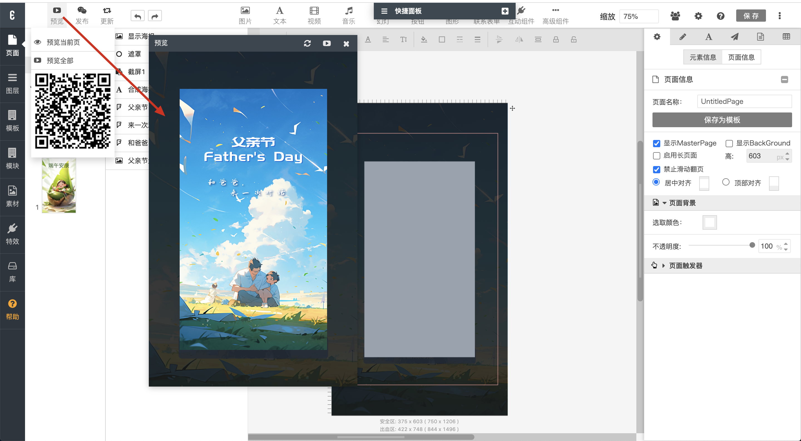Screen dimensions: 801x441
Task: Collapse 页面信息 panel with minus button
Action: click(x=784, y=79)
